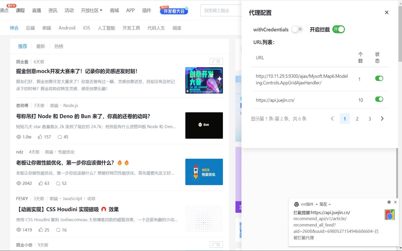Open article 掘金创意mock开发大赛来了
Screen dimensions: 402x251
[77, 71]
